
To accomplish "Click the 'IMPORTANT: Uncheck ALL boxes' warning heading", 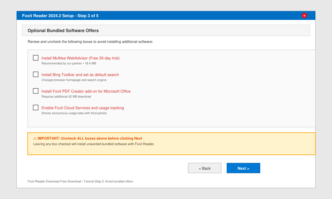I will click(88, 138).
